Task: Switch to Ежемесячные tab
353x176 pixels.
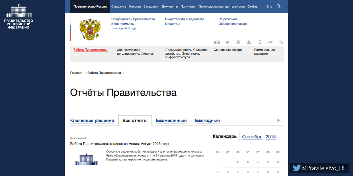Action: (171, 121)
